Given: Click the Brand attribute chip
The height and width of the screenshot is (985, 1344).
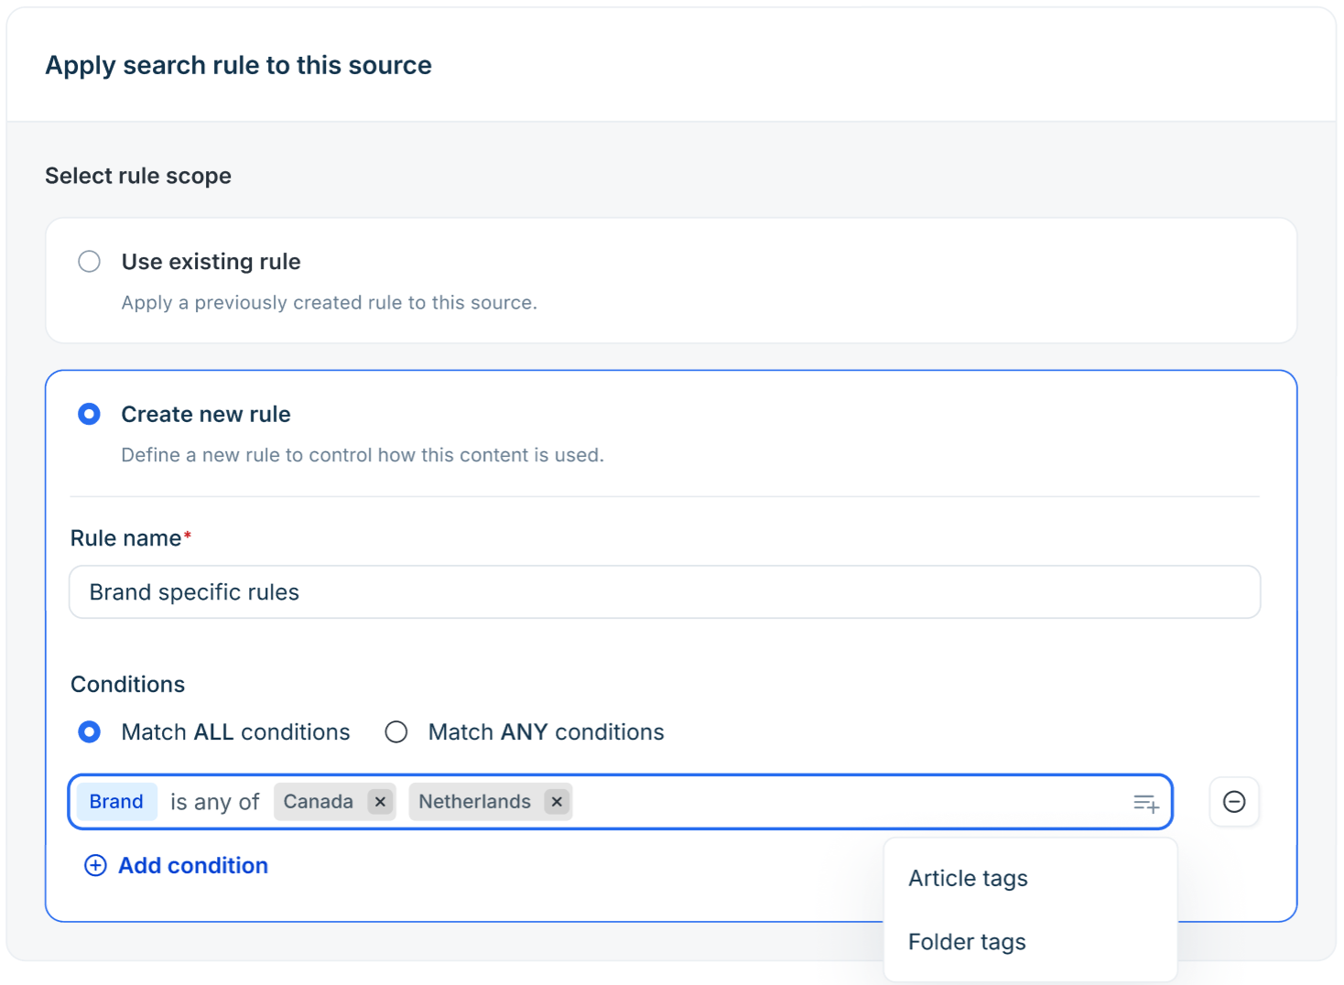Looking at the screenshot, I should click(116, 802).
